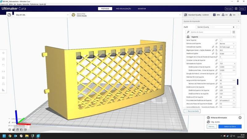Select the Move tool in left toolbar

pos(3,53)
